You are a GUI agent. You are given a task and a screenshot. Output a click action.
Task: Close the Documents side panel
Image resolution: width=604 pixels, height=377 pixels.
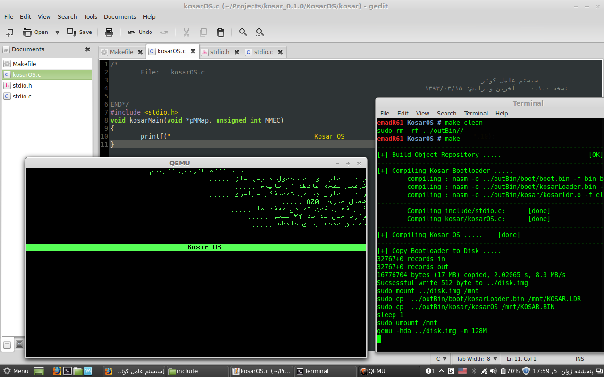87,49
